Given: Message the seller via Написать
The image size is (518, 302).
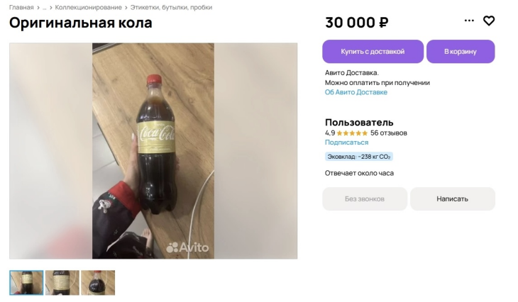Looking at the screenshot, I should (452, 199).
